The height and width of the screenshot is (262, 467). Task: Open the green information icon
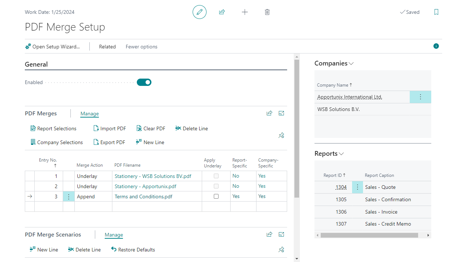tap(436, 46)
